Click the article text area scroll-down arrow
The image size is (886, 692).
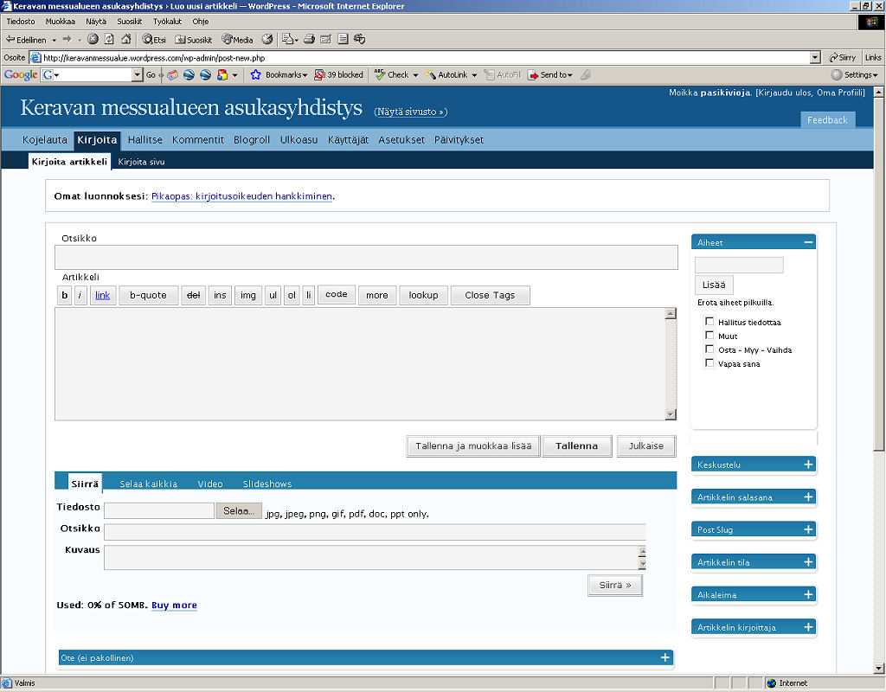pos(671,414)
